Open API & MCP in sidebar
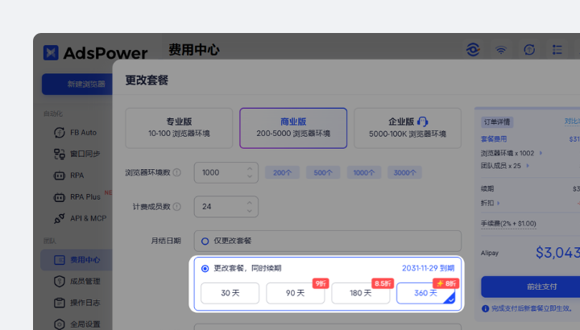 81,218
